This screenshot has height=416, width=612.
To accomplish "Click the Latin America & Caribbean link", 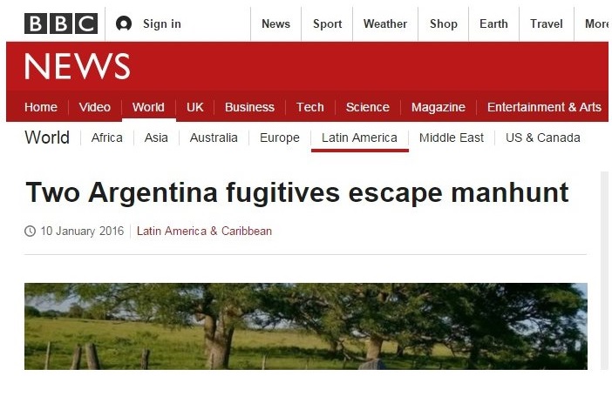I will pyautogui.click(x=204, y=231).
